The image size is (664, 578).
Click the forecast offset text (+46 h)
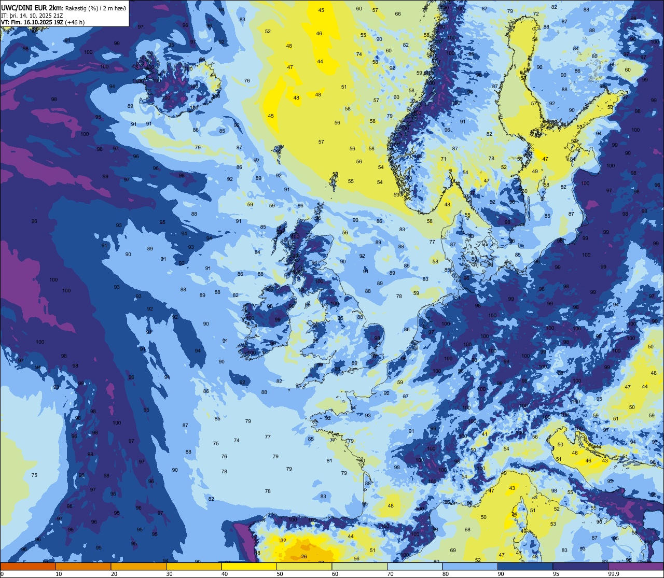[75, 22]
